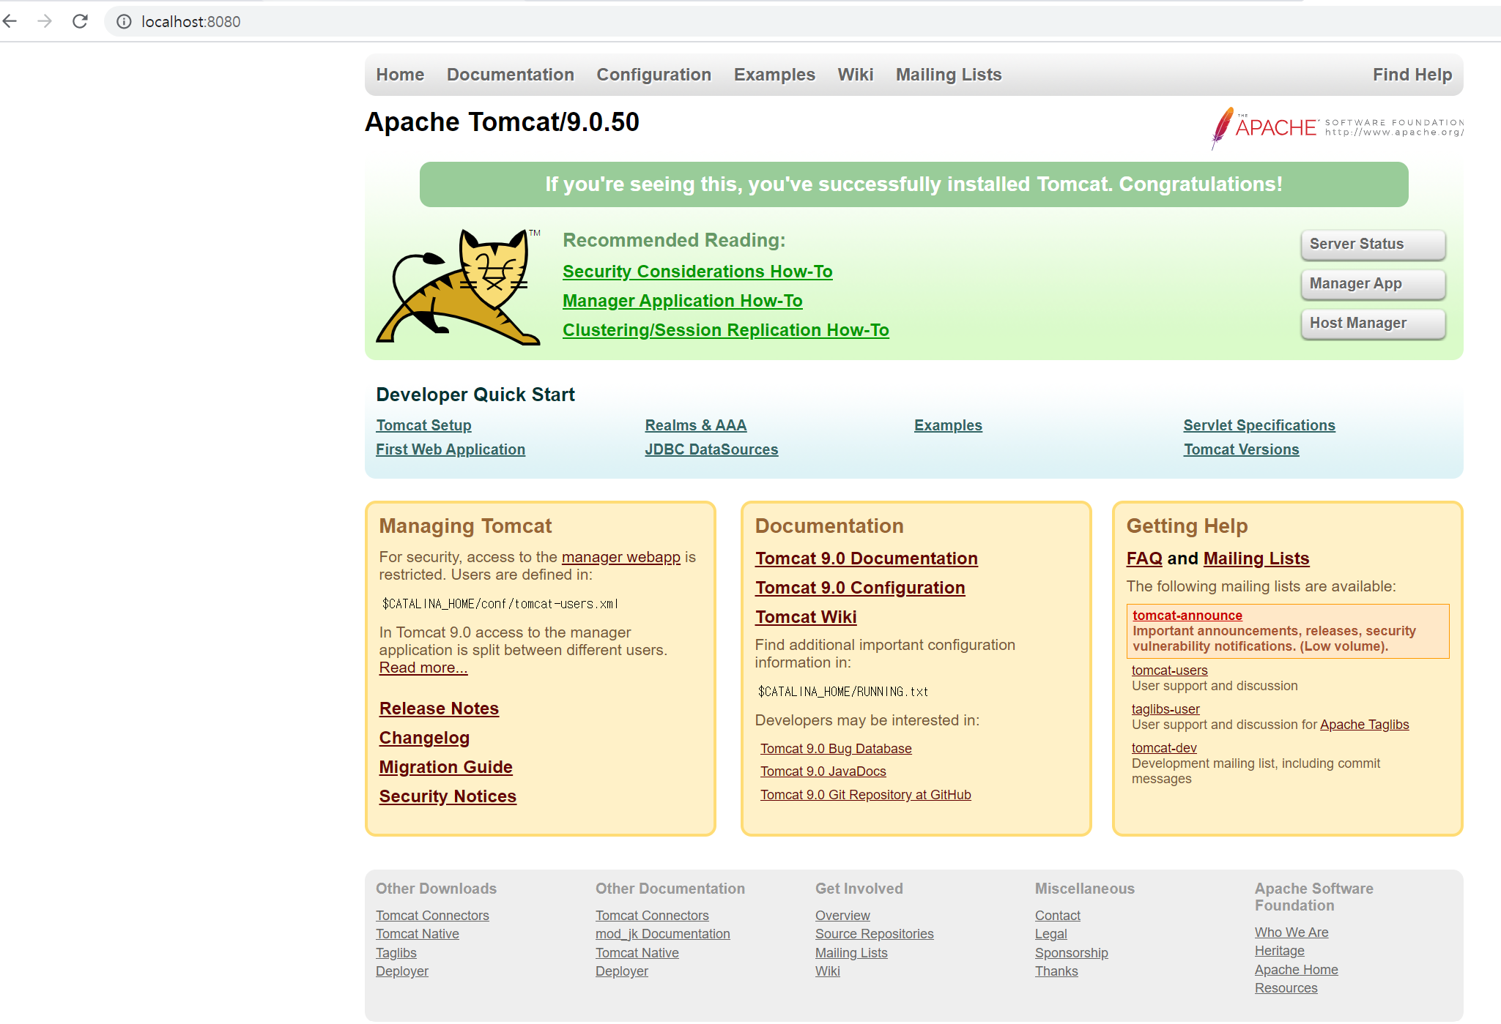Click Sponsorship under Miscellaneous
This screenshot has width=1501, height=1024.
[1071, 953]
